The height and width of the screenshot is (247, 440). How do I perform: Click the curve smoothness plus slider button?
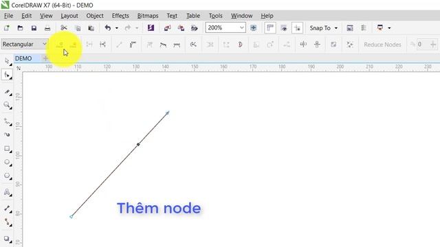(433, 44)
